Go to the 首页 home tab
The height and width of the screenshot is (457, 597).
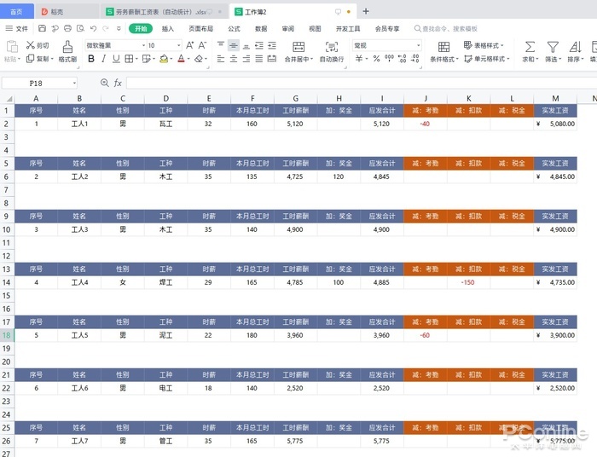coord(16,12)
